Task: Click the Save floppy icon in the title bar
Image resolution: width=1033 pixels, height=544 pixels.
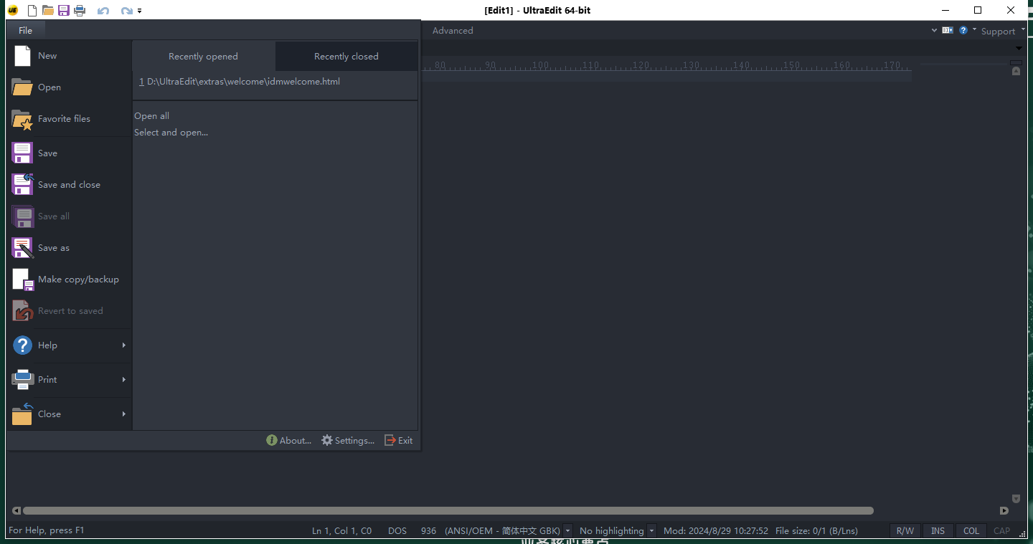Action: coord(64,10)
